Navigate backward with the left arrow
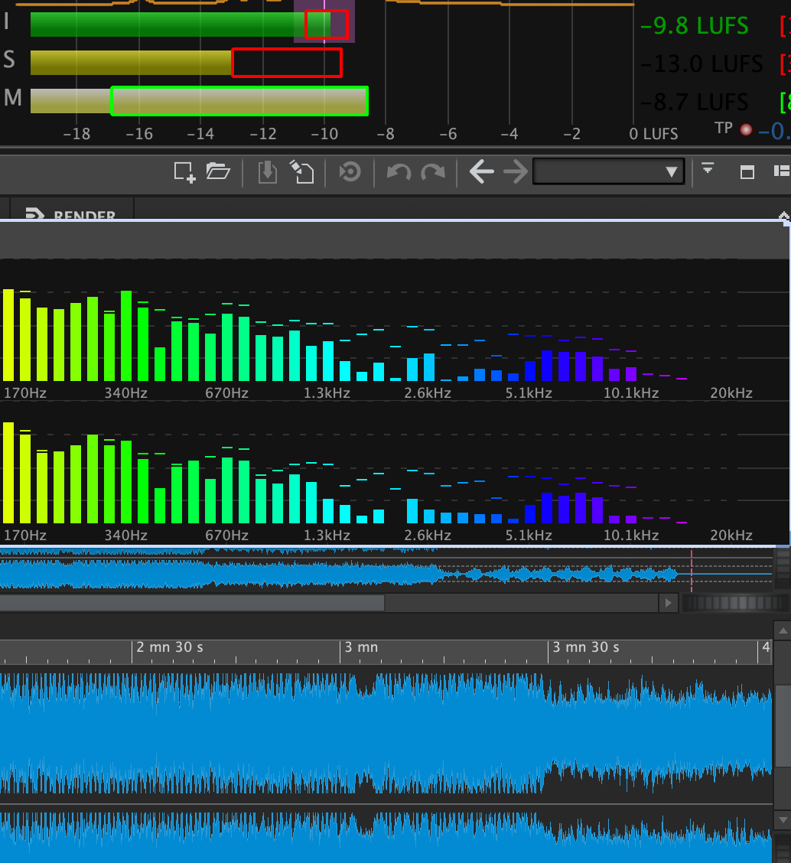 tap(482, 171)
